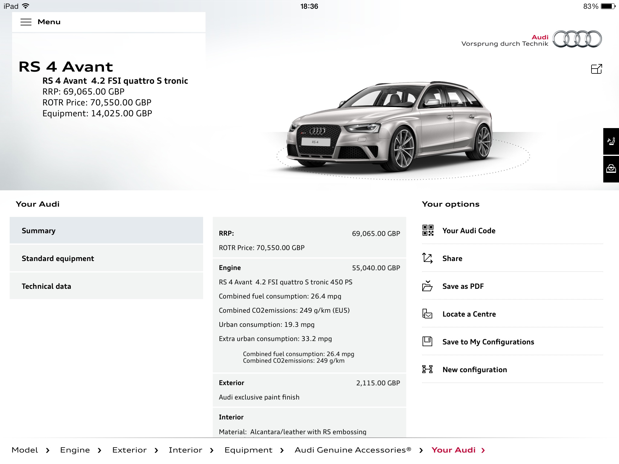Click the chevron after Model
This screenshot has height=464, width=619.
coord(48,450)
